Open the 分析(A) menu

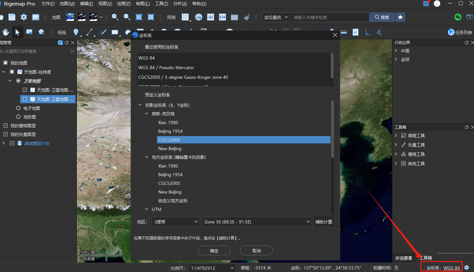(180, 4)
